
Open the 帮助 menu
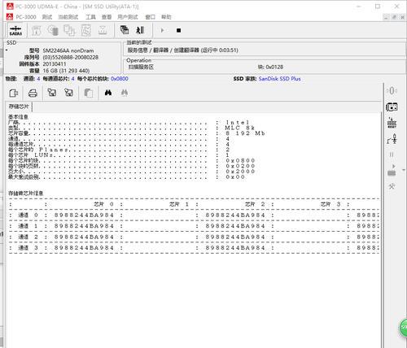pos(166,17)
